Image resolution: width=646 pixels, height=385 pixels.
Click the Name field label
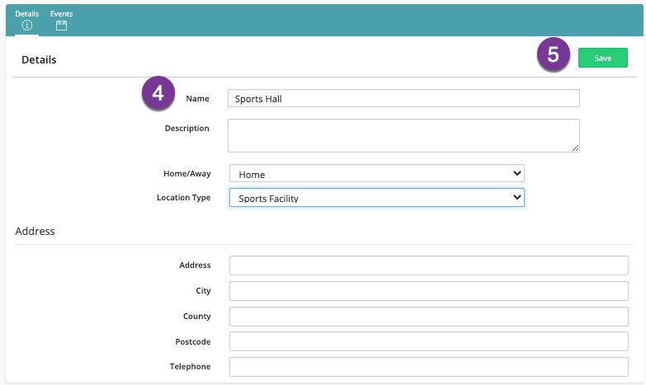[x=197, y=98]
